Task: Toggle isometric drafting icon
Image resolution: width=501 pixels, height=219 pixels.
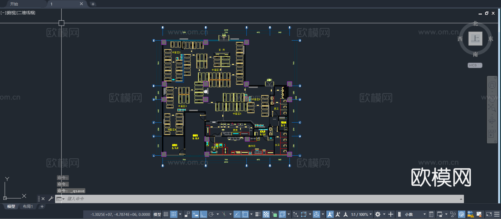Action: tap(224, 214)
